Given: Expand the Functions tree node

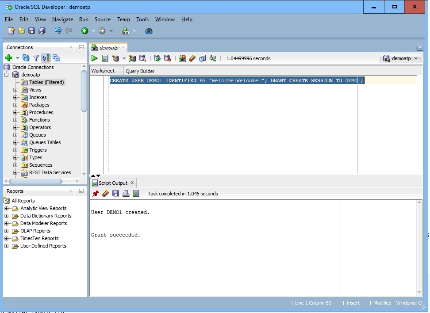Looking at the screenshot, I should 15,120.
